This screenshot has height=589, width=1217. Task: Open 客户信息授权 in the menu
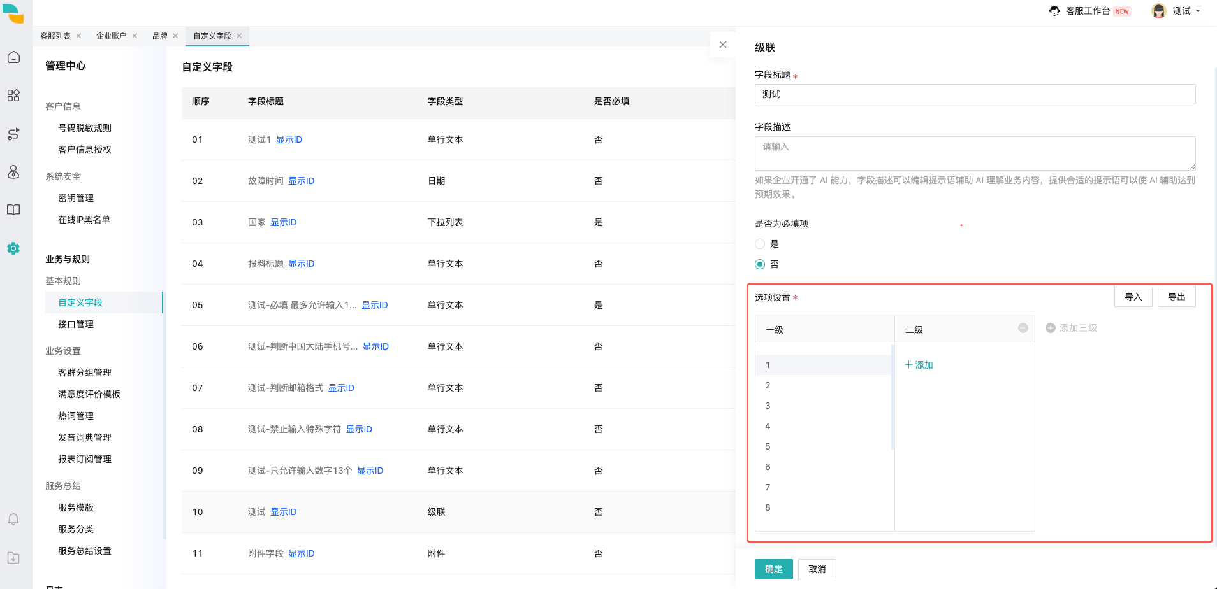[x=85, y=150]
